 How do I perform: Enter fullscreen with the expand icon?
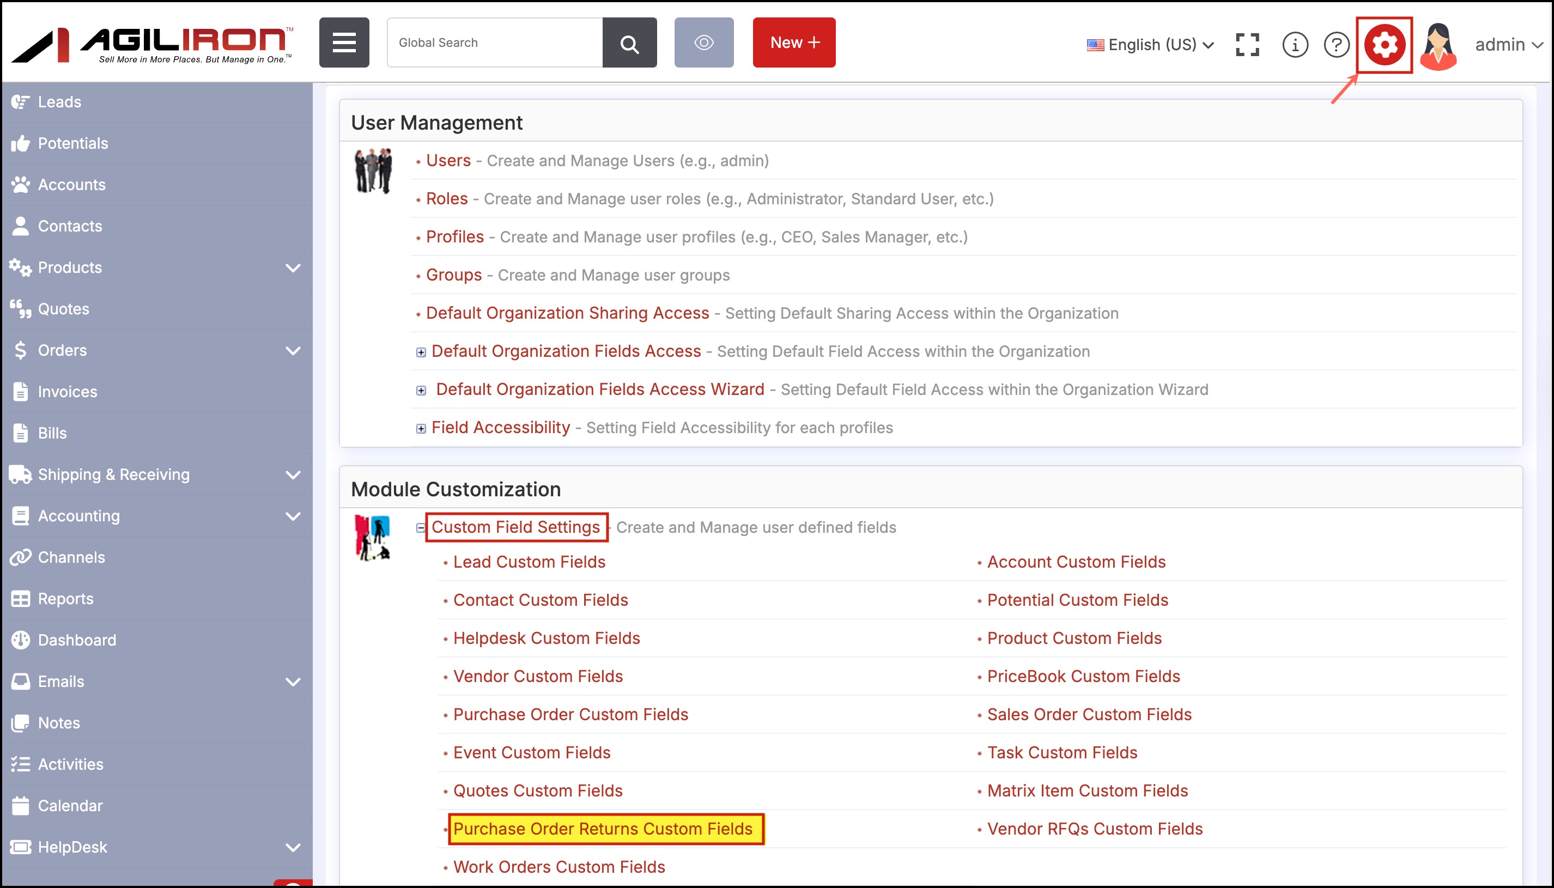(1247, 45)
